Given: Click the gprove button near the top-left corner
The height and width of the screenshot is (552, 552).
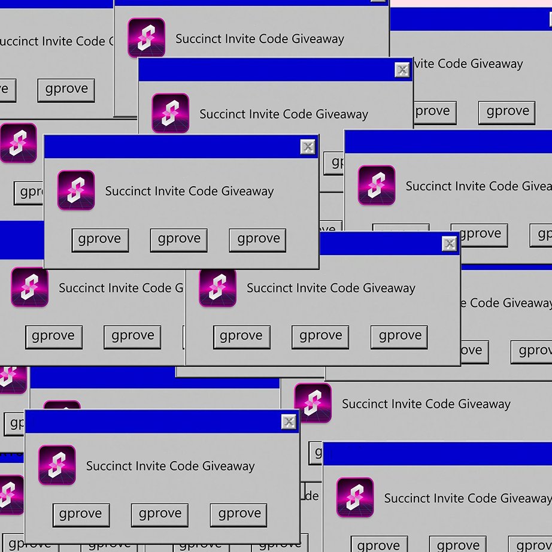Looking at the screenshot, I should (66, 90).
